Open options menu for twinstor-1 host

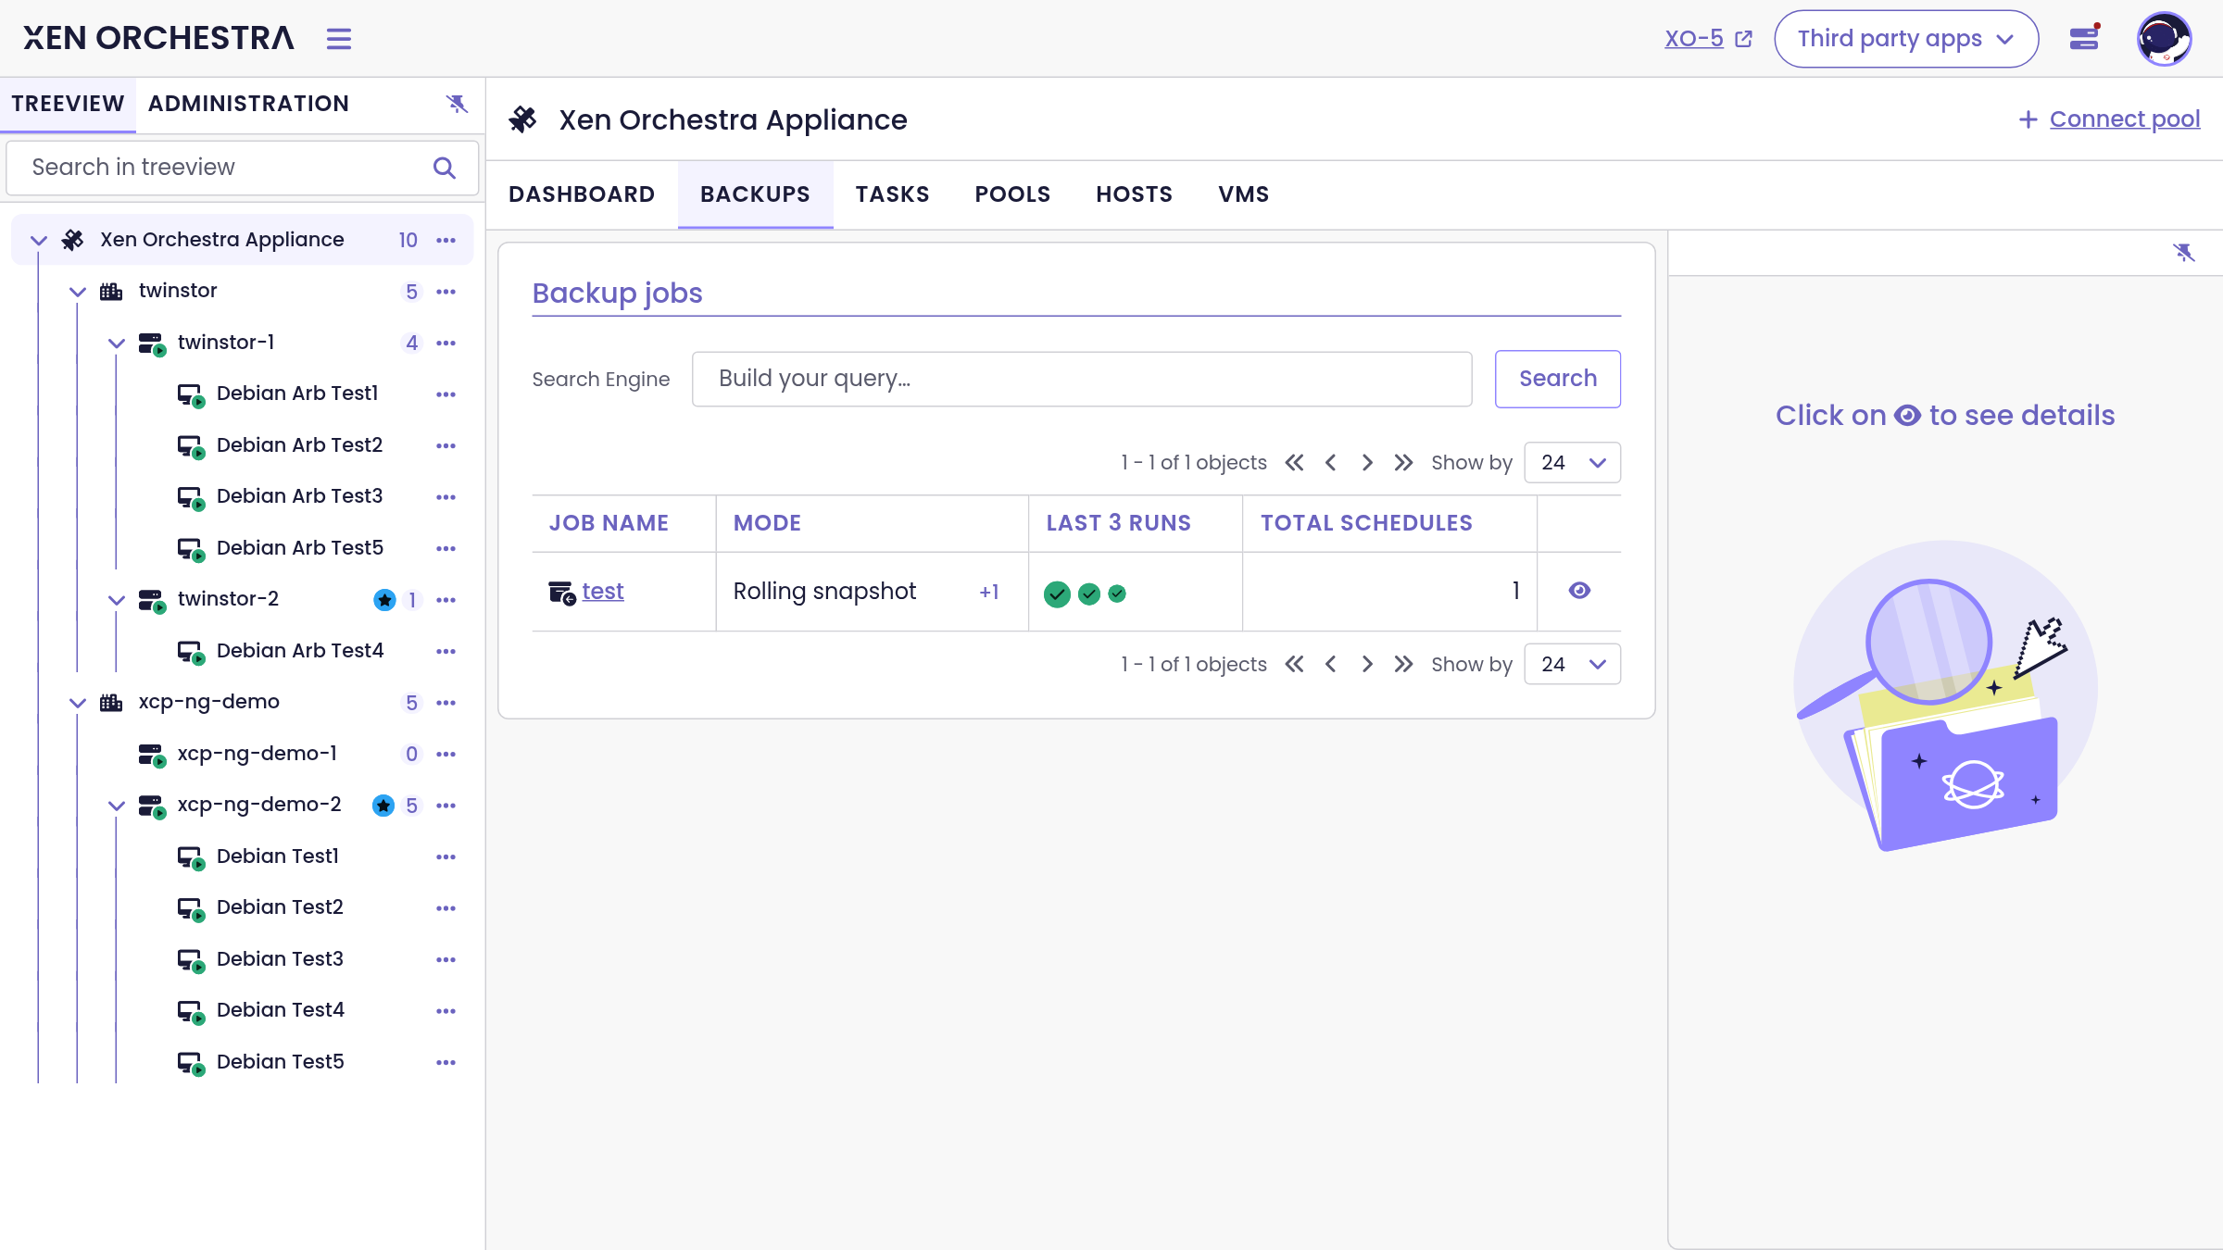446,343
